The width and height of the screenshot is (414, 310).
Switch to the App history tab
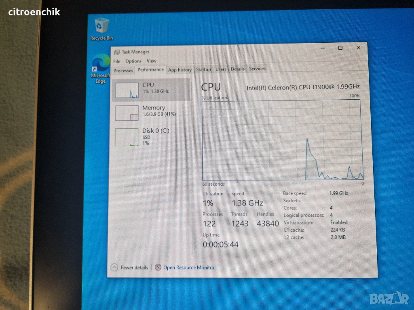pos(180,70)
